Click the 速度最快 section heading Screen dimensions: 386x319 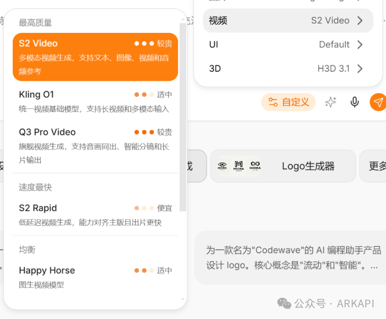[x=35, y=187]
